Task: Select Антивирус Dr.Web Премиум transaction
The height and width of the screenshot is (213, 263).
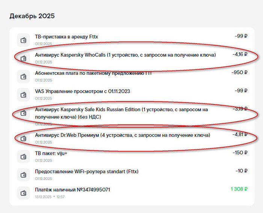Action: pos(122,135)
